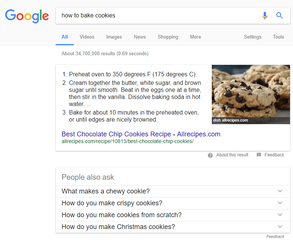Click the blue search magnifier icon
Viewport: 293px width, 242px height.
tap(280, 16)
